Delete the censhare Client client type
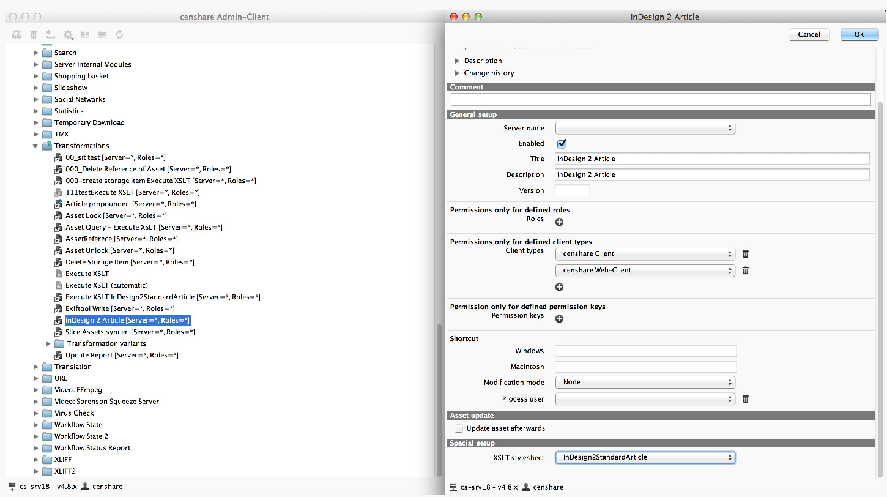This screenshot has height=497, width=887. 745,254
